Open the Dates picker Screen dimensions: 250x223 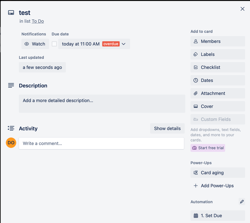click(217, 80)
